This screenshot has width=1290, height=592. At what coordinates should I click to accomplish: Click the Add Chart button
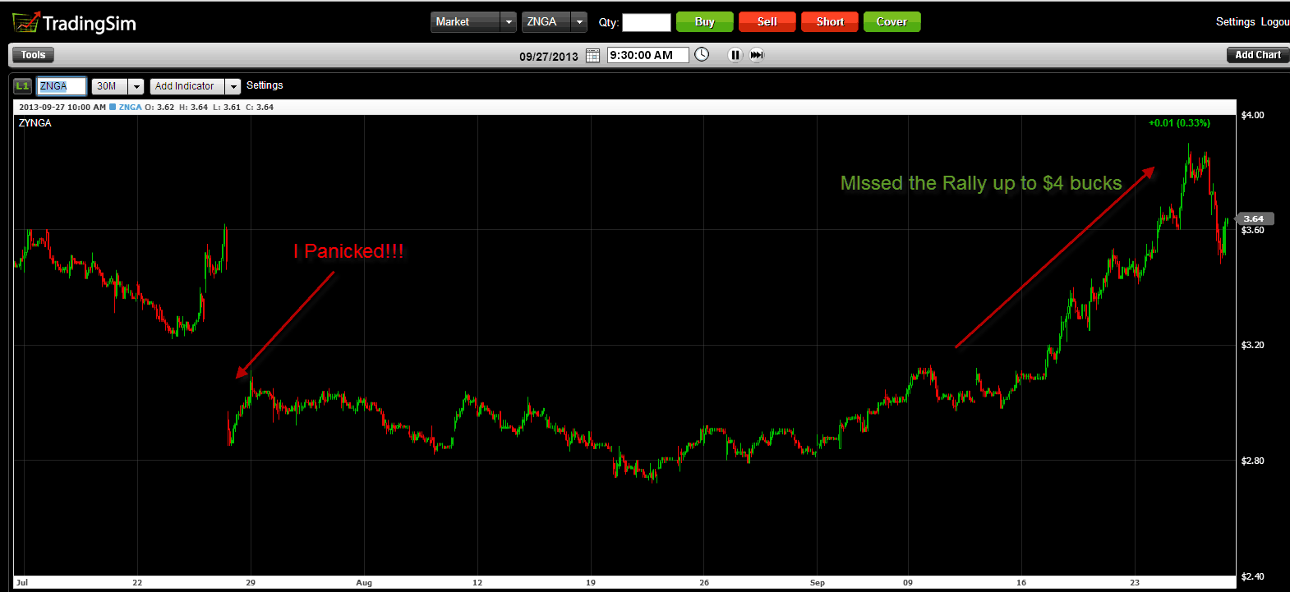click(x=1257, y=55)
